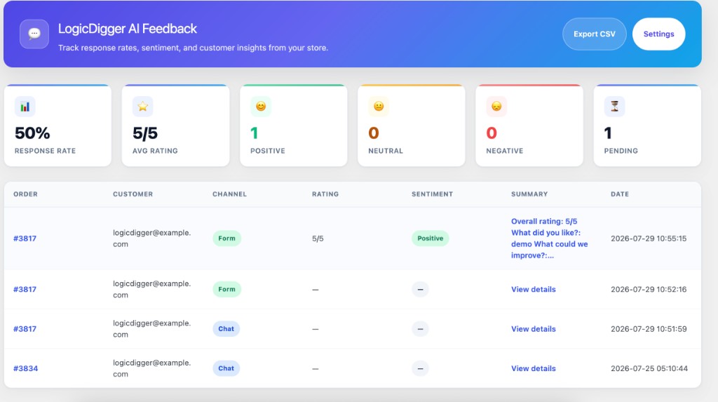
Task: Click the RESPONSE RATE label
Action: tap(45, 151)
